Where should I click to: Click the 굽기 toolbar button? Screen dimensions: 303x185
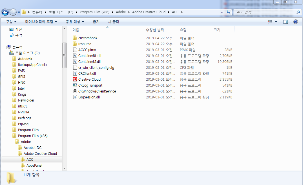tap(96, 22)
